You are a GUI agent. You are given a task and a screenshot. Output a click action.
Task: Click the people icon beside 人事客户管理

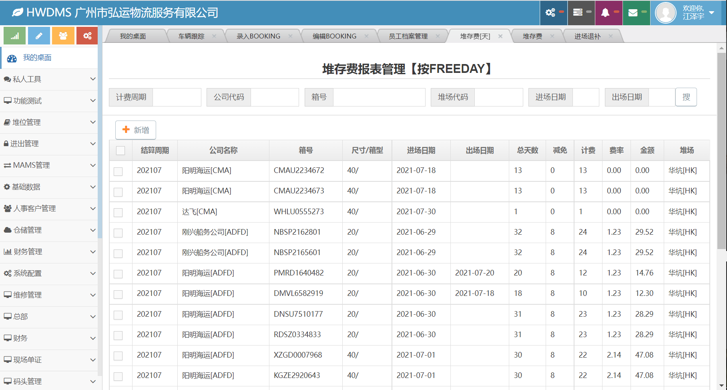click(x=8, y=208)
